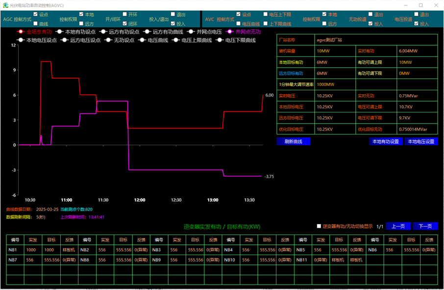444x290 pixels.
Task: Select the NB1 cell in inverter table
Action: coord(15,250)
